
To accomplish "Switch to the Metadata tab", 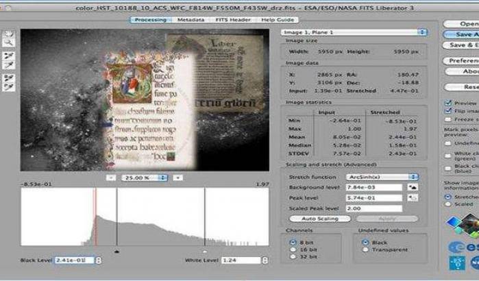I will [x=191, y=20].
